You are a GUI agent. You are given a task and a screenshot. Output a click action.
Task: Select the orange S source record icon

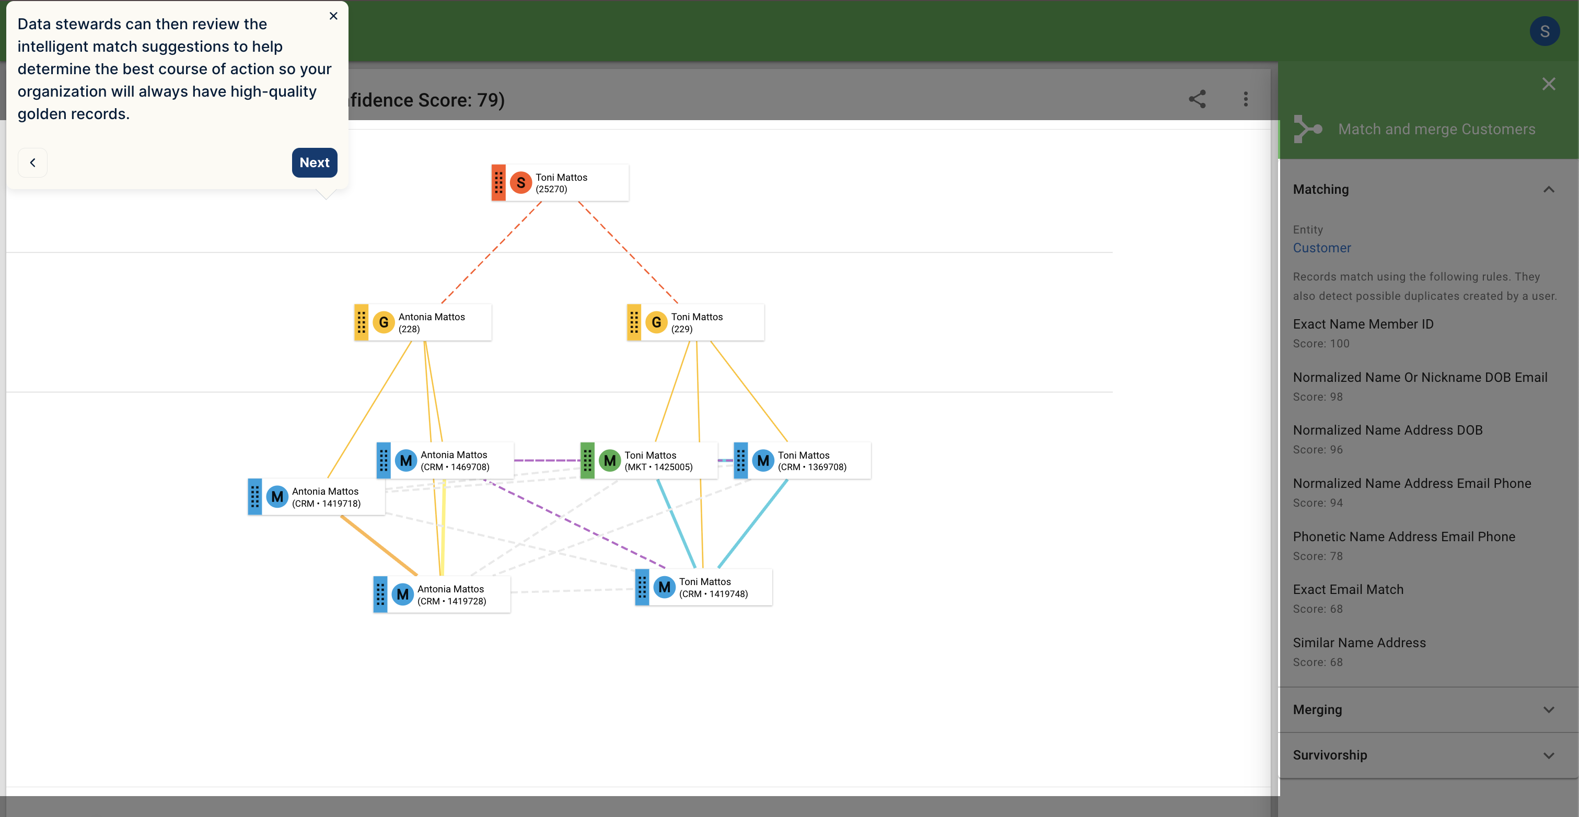pos(520,182)
